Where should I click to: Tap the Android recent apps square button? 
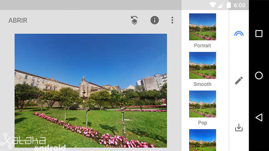(x=259, y=34)
